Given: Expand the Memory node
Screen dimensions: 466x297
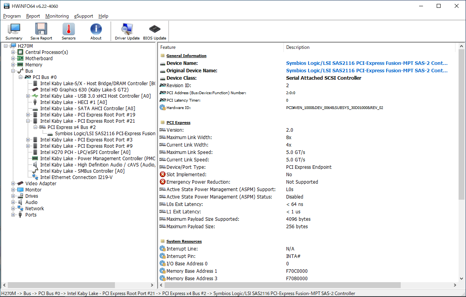Looking at the screenshot, I should click(13, 65).
